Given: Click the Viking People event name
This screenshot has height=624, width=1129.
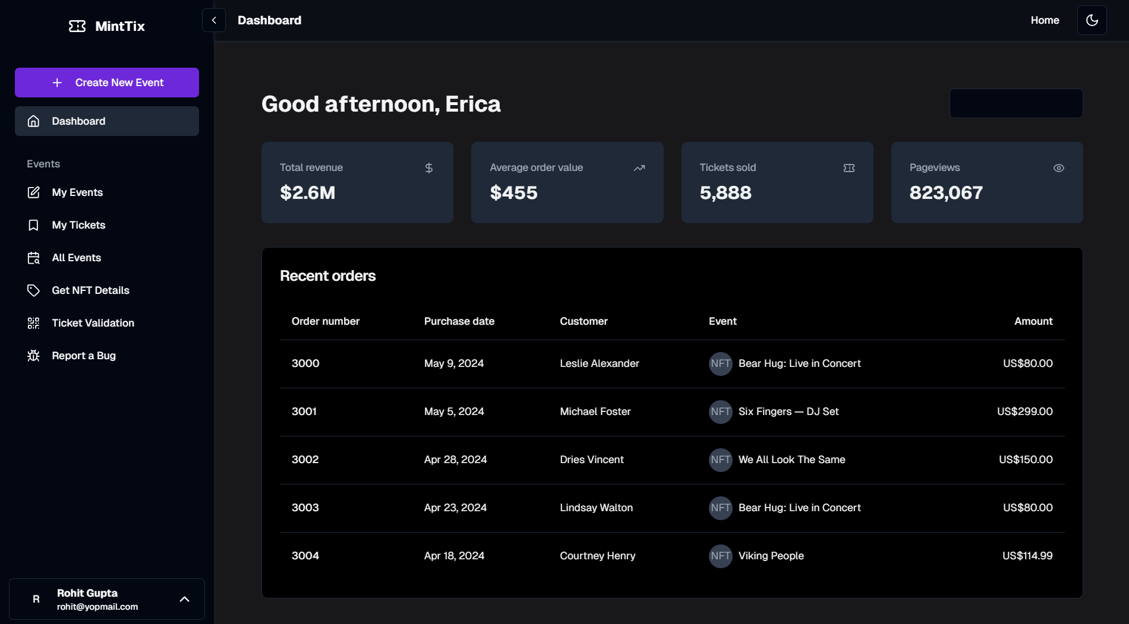Looking at the screenshot, I should pos(771,556).
